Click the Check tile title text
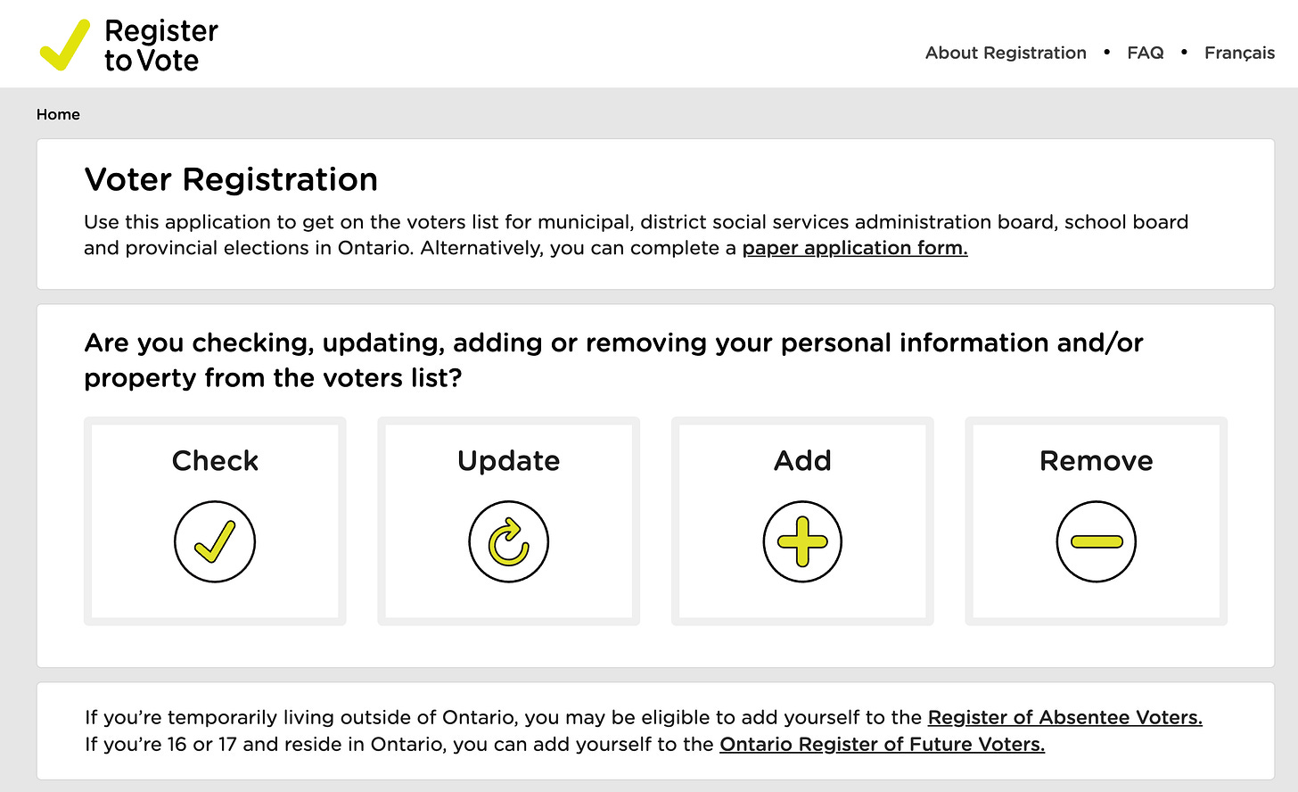The width and height of the screenshot is (1298, 792). [215, 460]
